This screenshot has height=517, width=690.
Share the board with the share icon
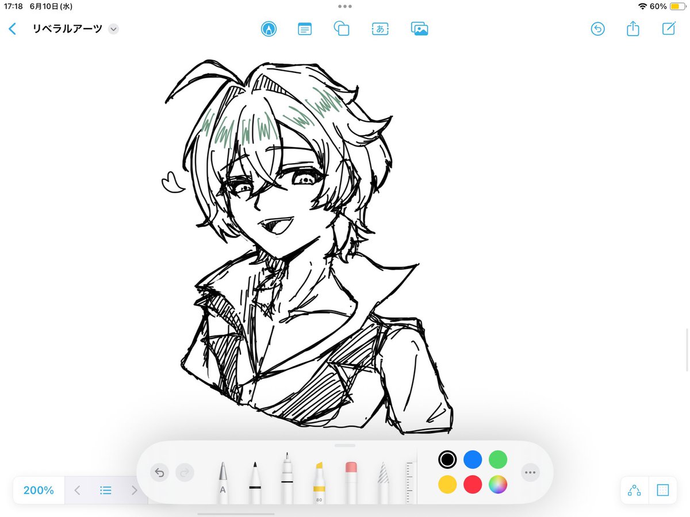(633, 28)
